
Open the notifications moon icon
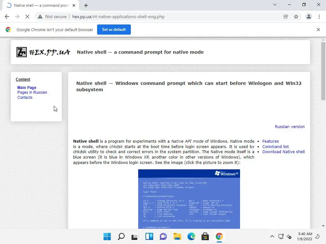click(317, 236)
